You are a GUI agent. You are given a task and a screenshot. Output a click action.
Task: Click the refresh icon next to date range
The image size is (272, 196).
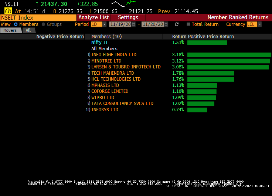[x=177, y=24]
